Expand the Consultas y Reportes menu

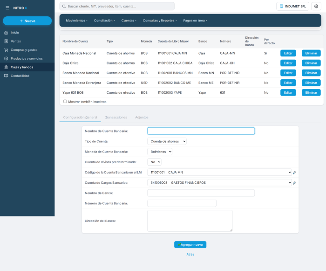pyautogui.click(x=160, y=21)
